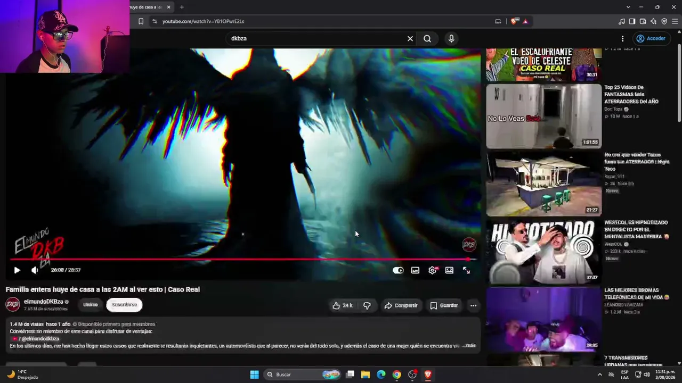Screen dimensions: 682x383
Task: Focus the YouTube search field
Action: (316, 38)
